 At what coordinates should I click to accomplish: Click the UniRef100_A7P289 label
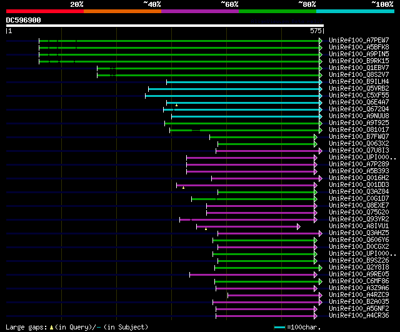pos(359,164)
